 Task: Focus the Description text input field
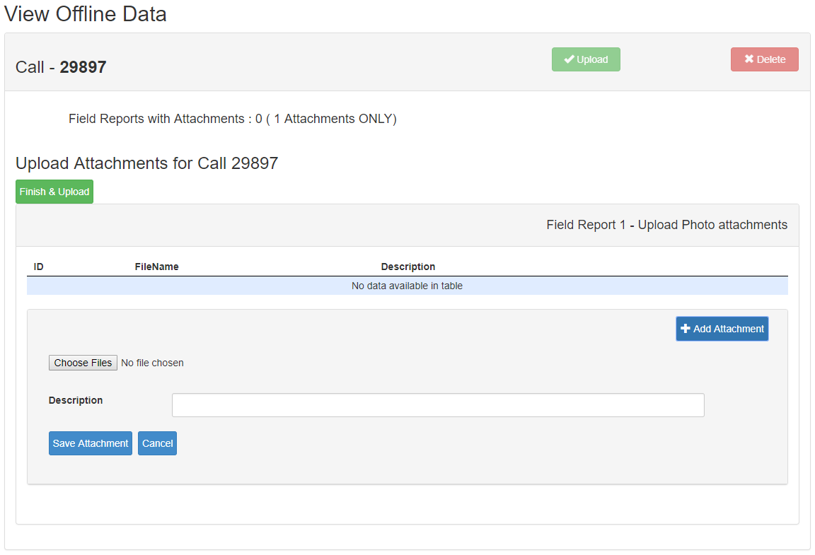click(x=438, y=405)
